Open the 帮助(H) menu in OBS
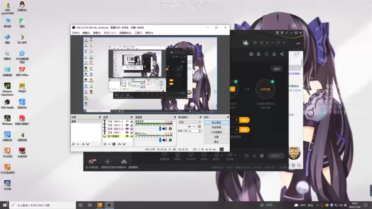The width and height of the screenshot is (372, 209). 149,33
